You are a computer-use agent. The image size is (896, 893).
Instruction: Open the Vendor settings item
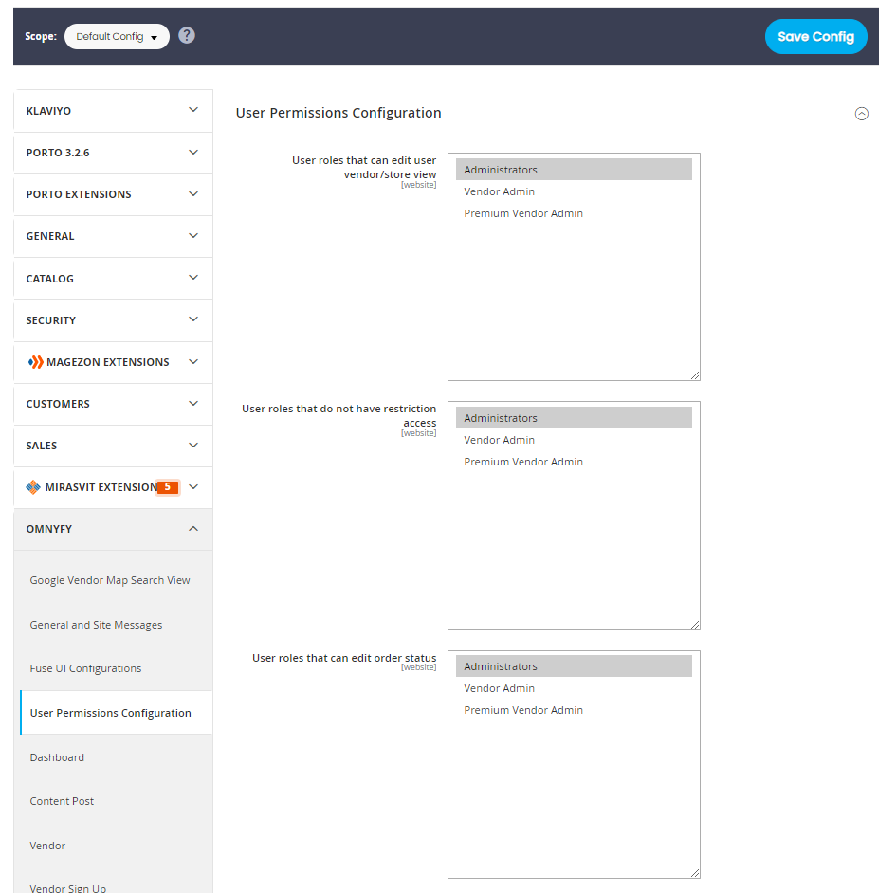[47, 845]
